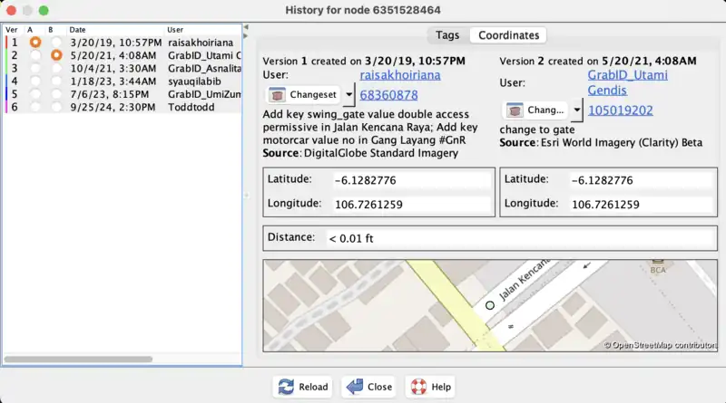Select version 3 in column A

(x=35, y=68)
